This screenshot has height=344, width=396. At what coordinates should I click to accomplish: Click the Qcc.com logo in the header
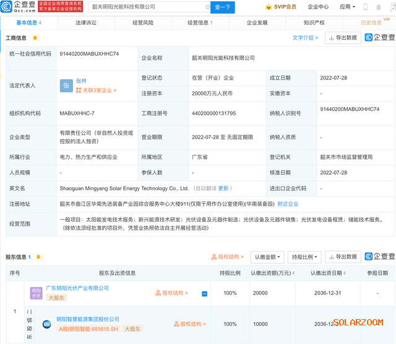pyautogui.click(x=20, y=7)
